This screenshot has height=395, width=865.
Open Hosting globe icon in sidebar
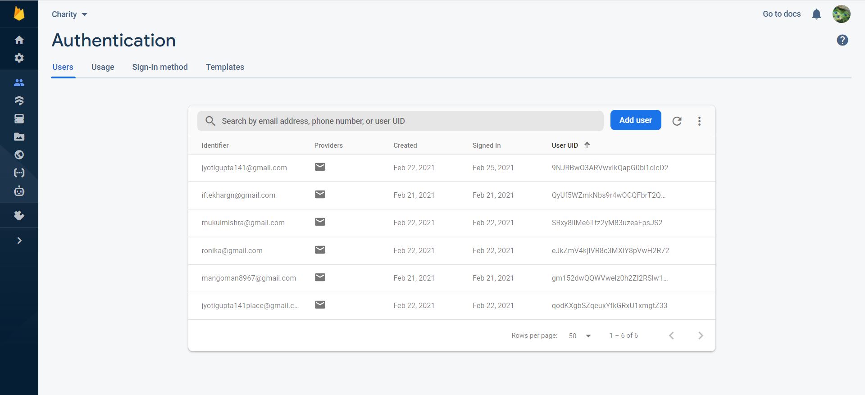click(x=19, y=155)
